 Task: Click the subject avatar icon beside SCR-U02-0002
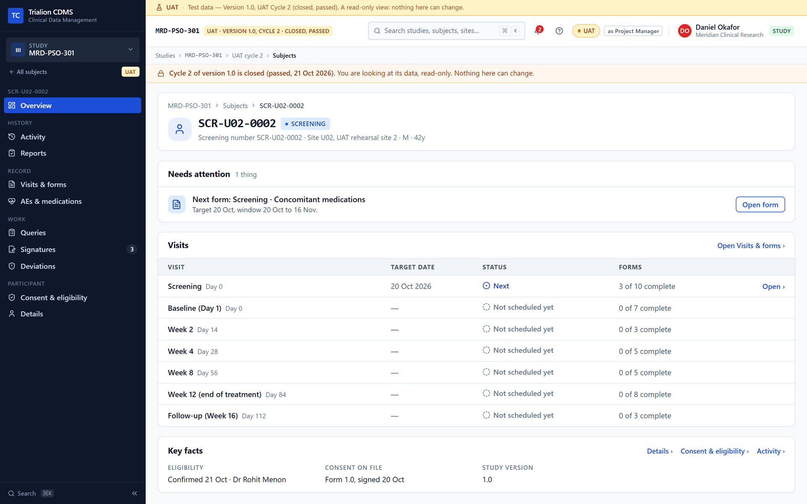(x=179, y=129)
